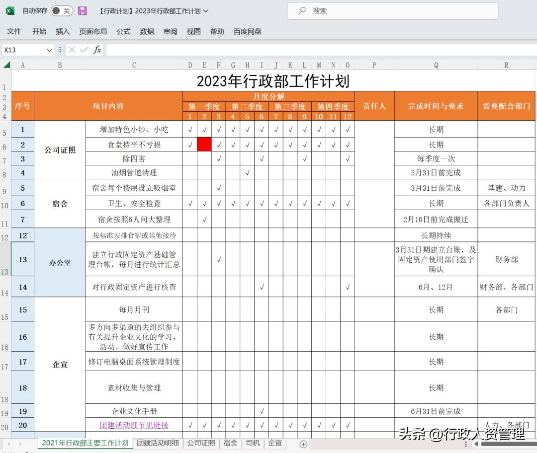
Task: Open the 插入 menu
Action: 63,31
